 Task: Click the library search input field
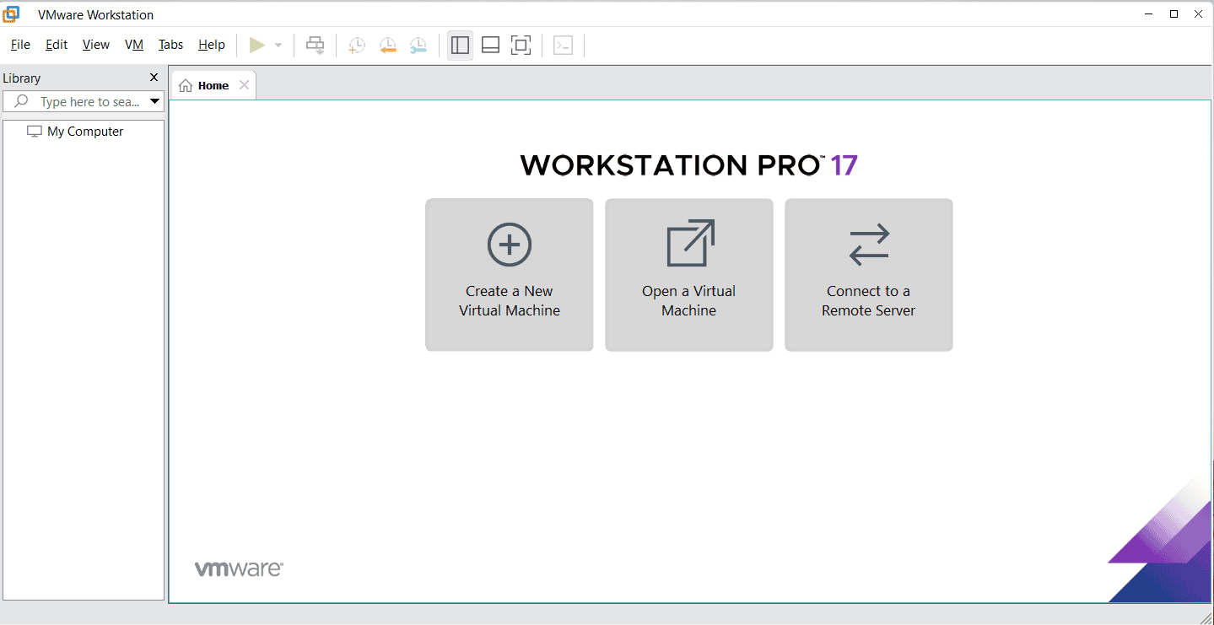89,102
